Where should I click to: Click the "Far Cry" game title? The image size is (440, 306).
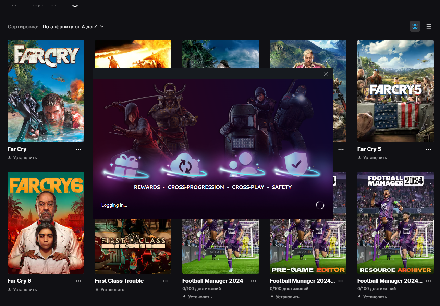click(x=17, y=149)
